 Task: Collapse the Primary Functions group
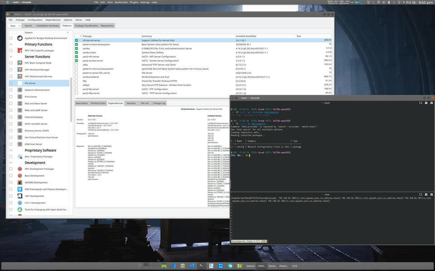pos(11,44)
